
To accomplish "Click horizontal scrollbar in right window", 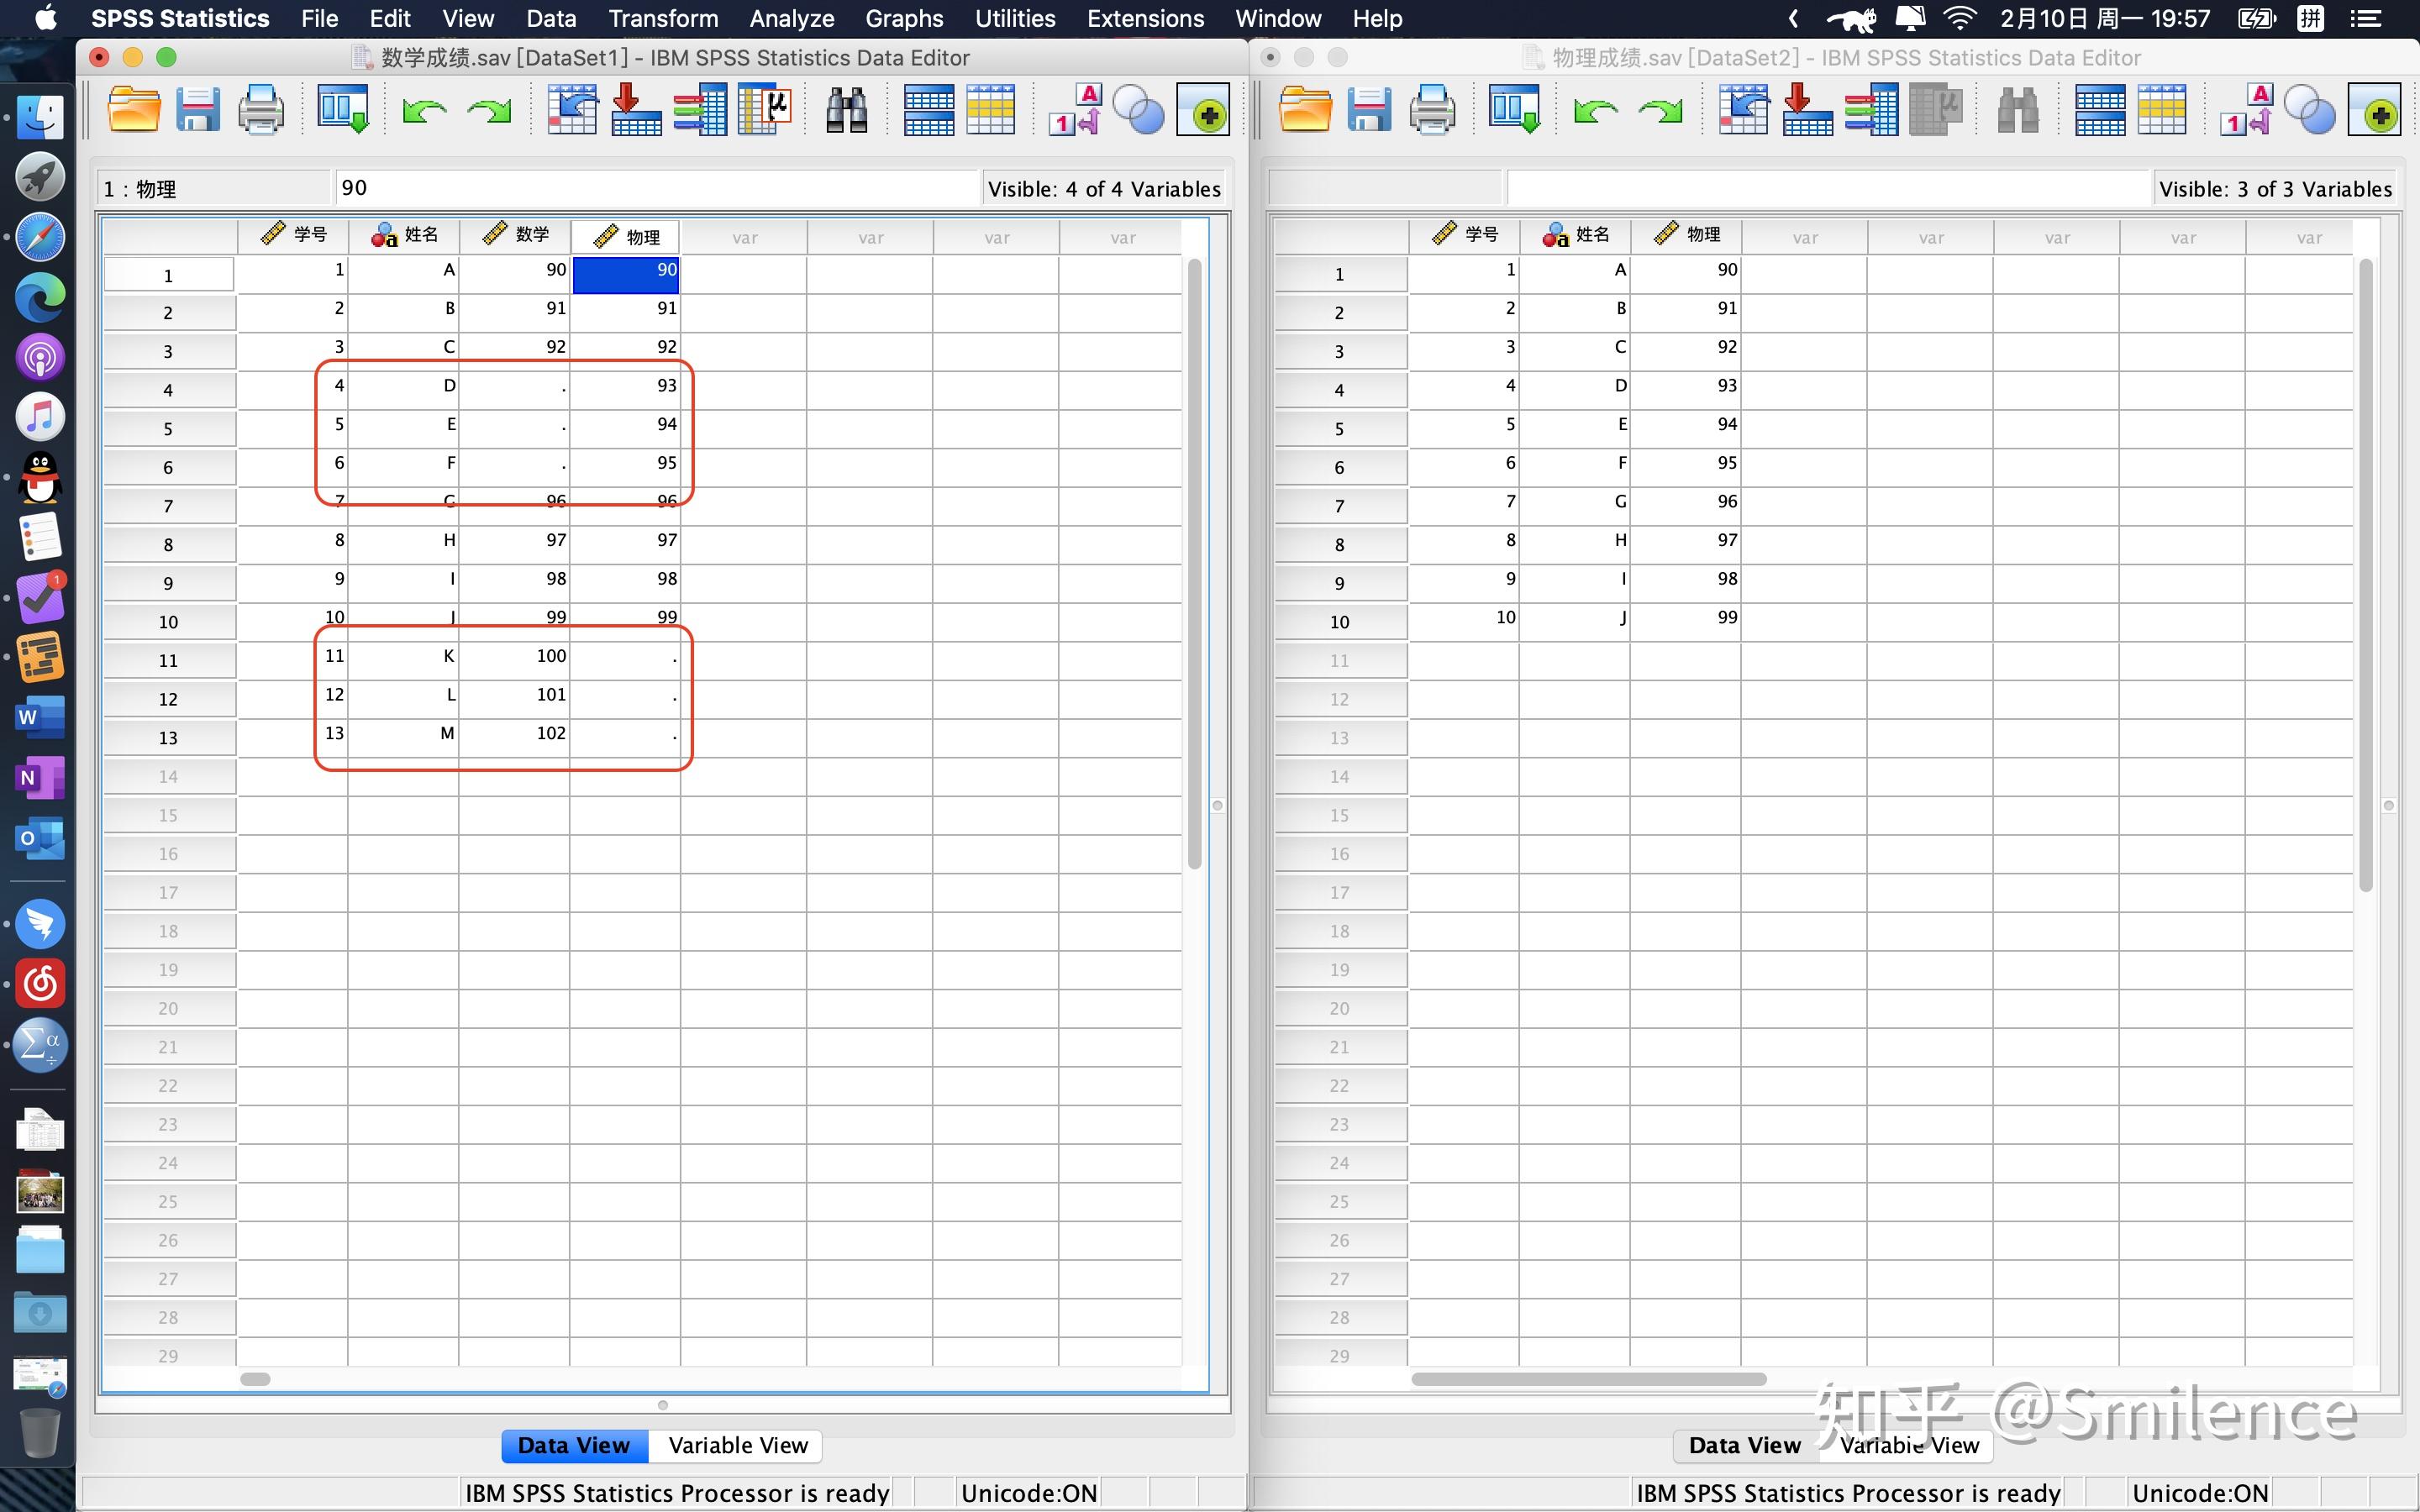I will 1587,1379.
